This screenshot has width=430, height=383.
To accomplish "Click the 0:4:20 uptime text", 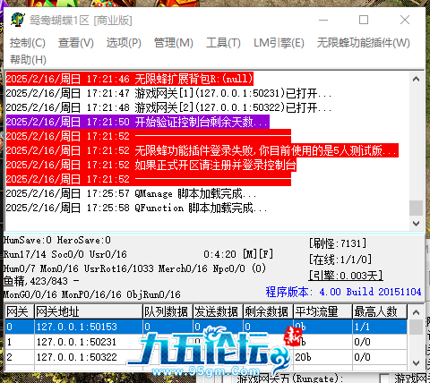I will point(219,254).
